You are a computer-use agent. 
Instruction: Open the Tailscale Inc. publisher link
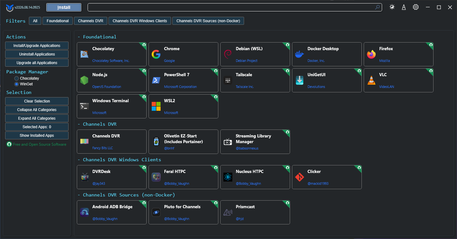(245, 87)
